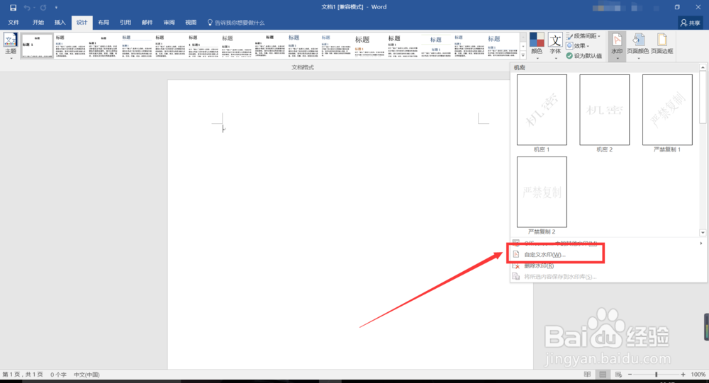
Task: Open the 页面边框 page borders dialog
Action: [x=662, y=45]
